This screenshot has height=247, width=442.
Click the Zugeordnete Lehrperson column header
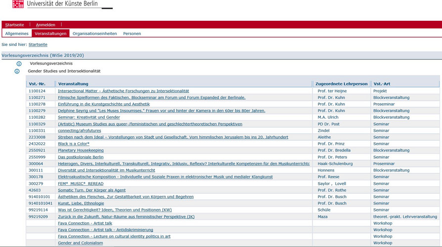pos(341,84)
